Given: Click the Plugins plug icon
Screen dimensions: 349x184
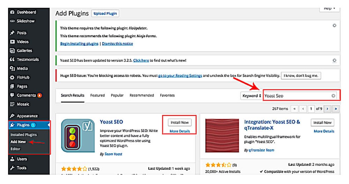Looking at the screenshot, I should 13,125.
